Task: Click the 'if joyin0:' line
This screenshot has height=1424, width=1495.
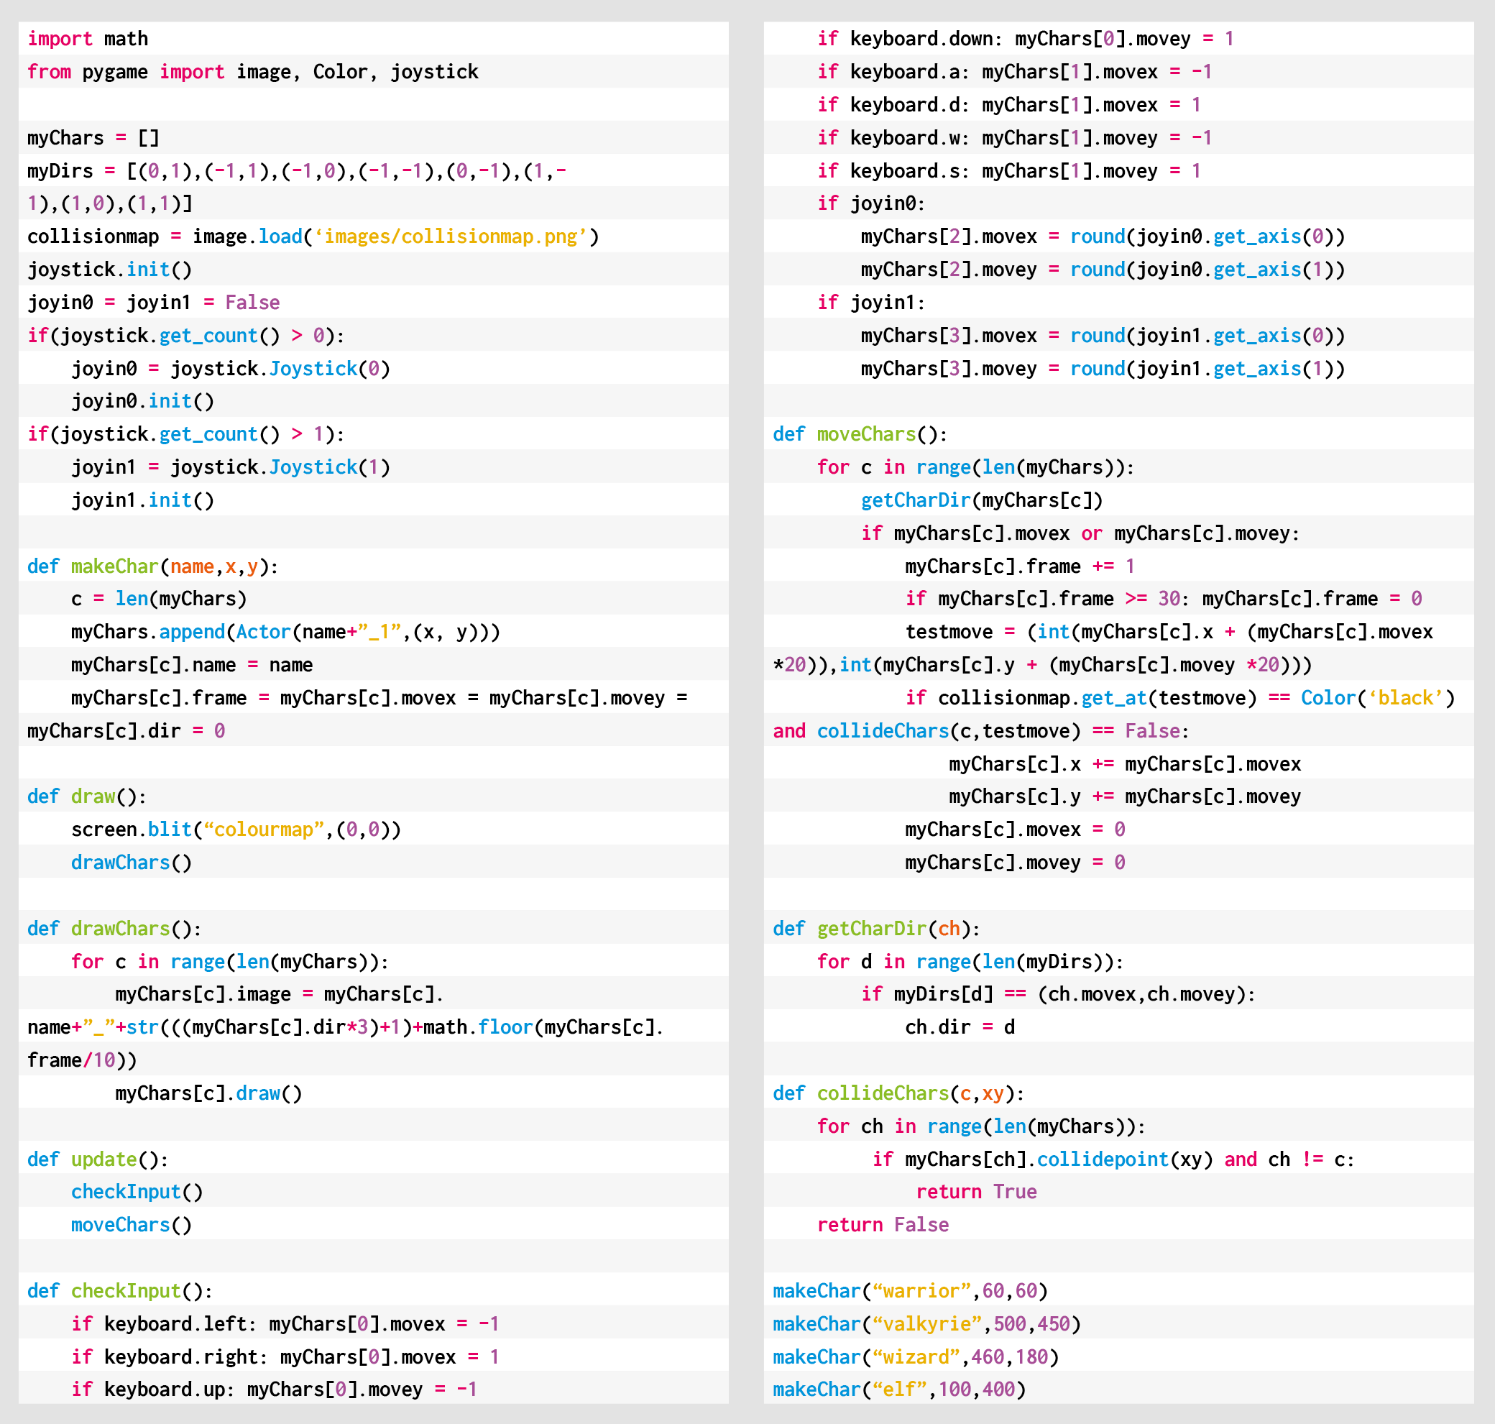Action: [x=870, y=203]
